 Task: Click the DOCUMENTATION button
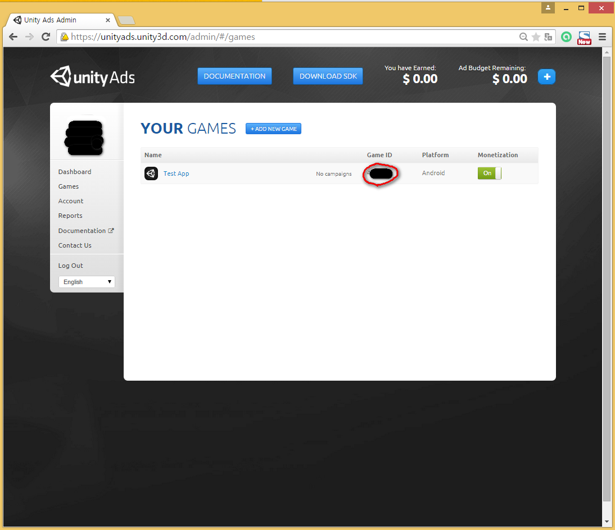pyautogui.click(x=234, y=76)
